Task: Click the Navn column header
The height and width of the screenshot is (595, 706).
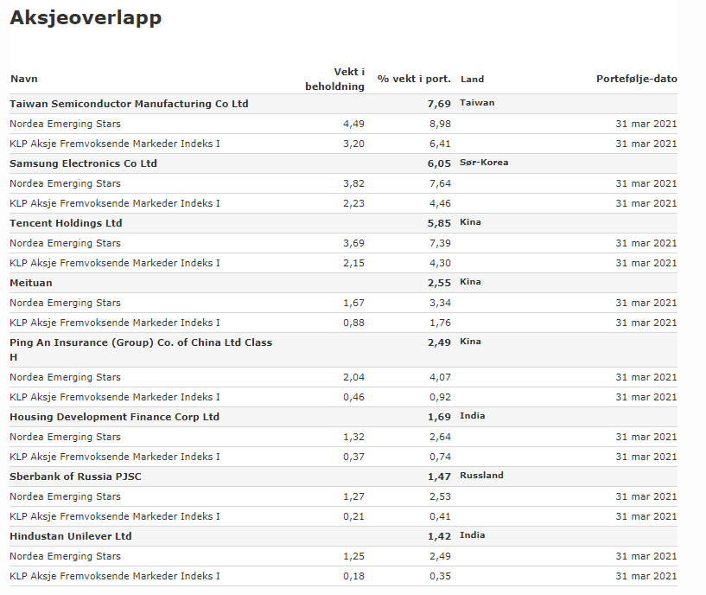Action: pyautogui.click(x=24, y=79)
